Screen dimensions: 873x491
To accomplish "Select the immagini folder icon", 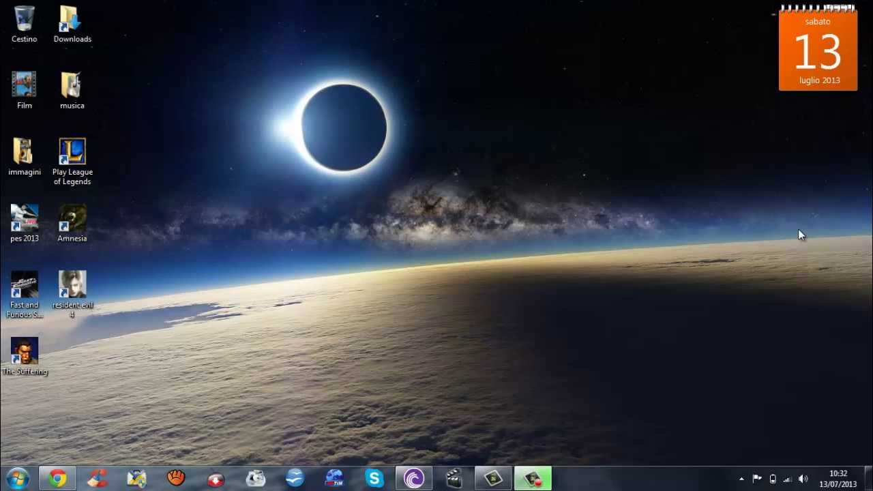I will 25,158.
